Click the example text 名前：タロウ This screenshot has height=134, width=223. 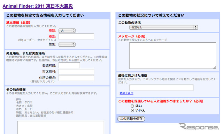24,102
